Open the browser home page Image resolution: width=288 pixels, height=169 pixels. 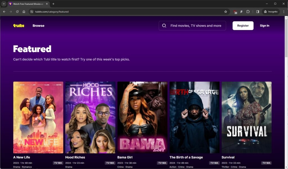(24, 12)
